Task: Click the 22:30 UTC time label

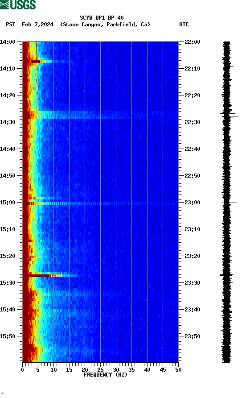Action: (x=193, y=122)
